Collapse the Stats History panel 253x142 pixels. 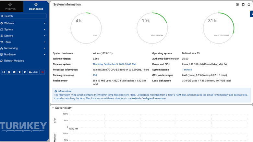tap(53, 108)
